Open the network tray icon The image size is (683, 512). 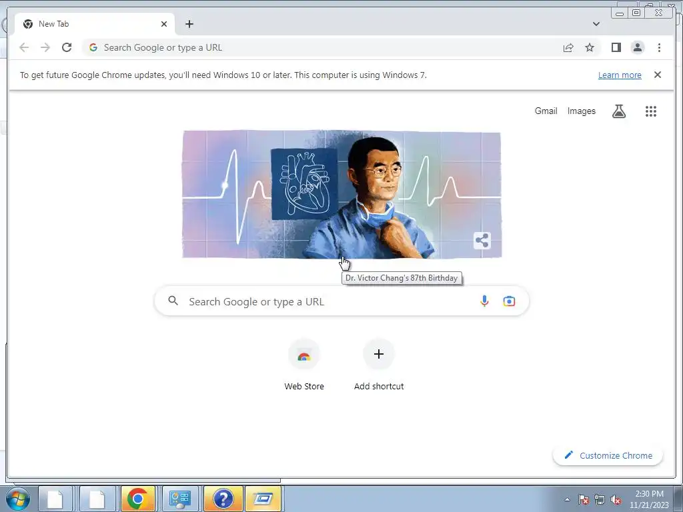click(x=600, y=500)
